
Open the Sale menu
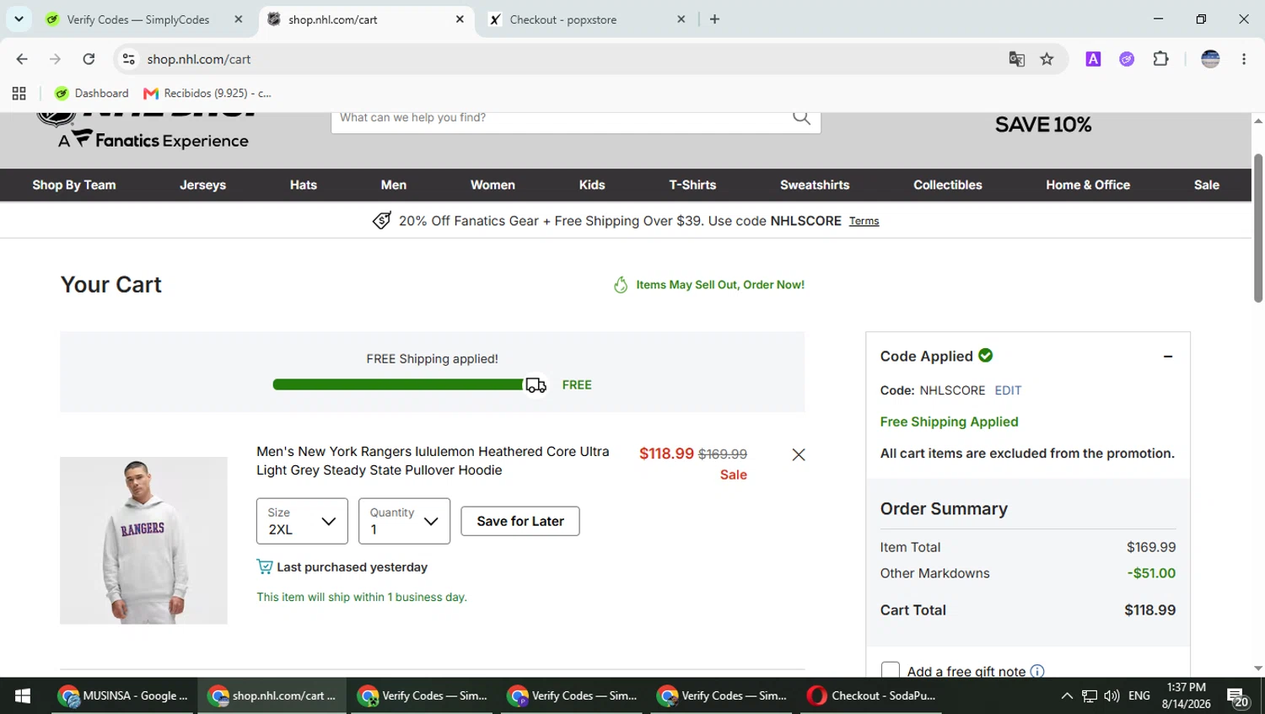[x=1207, y=185]
